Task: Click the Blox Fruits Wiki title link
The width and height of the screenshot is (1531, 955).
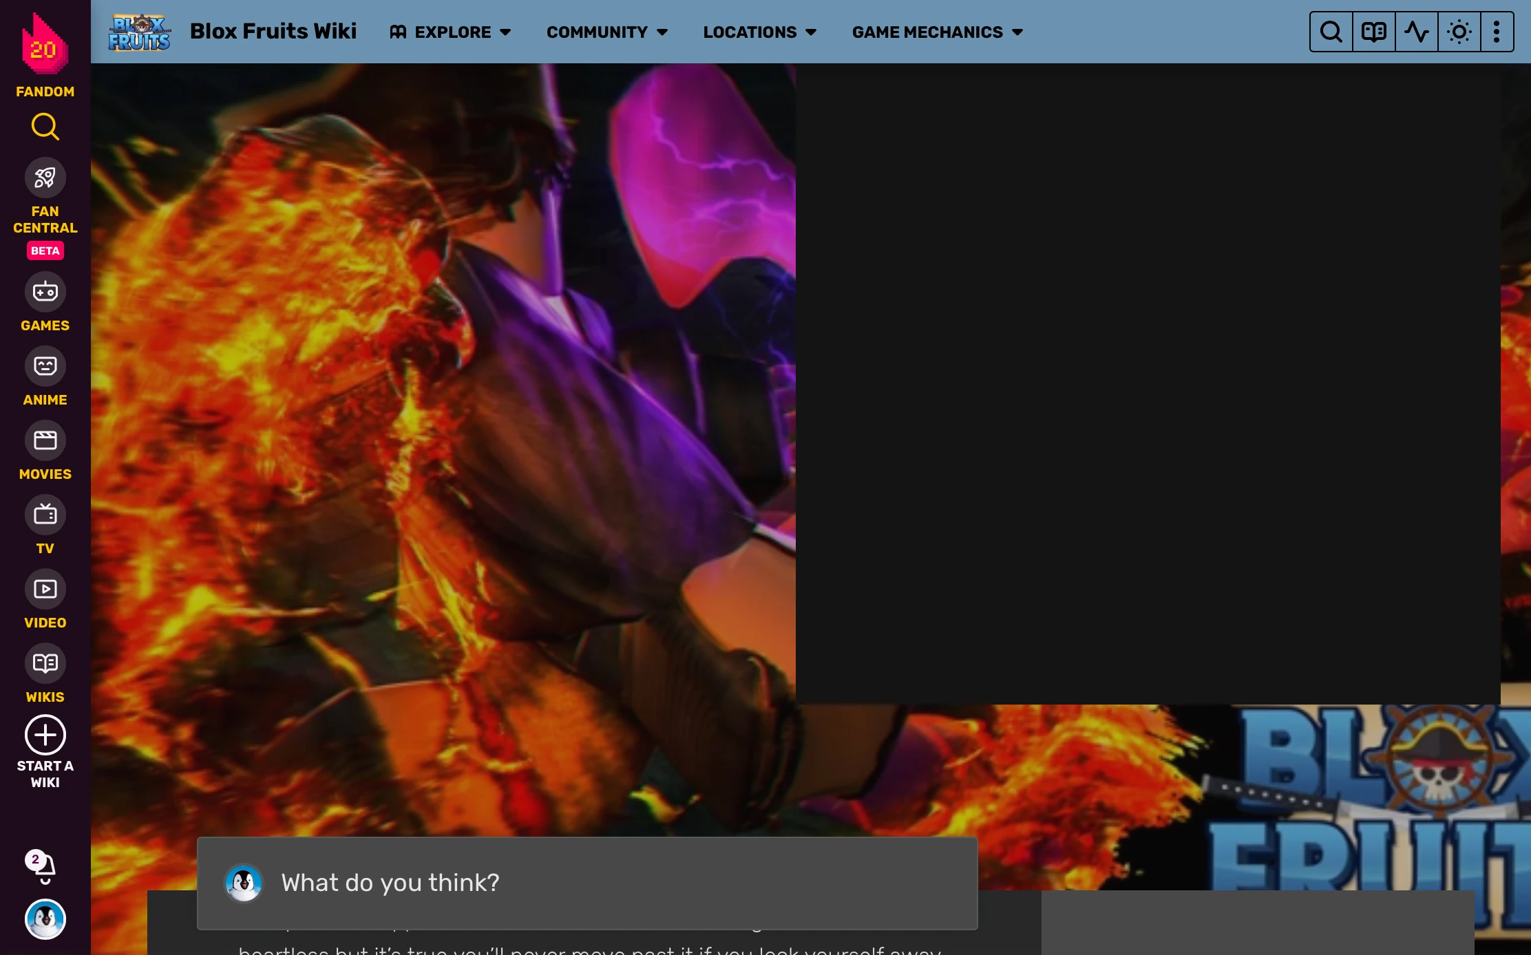Action: point(273,32)
